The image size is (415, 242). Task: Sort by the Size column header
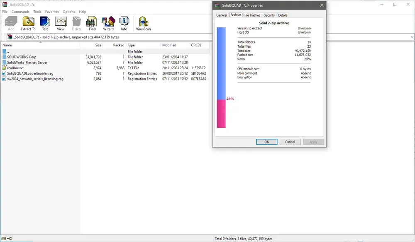click(x=91, y=45)
